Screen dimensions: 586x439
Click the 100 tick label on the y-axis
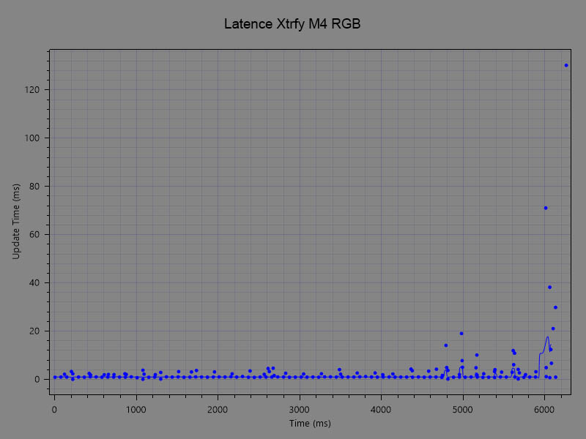31,138
